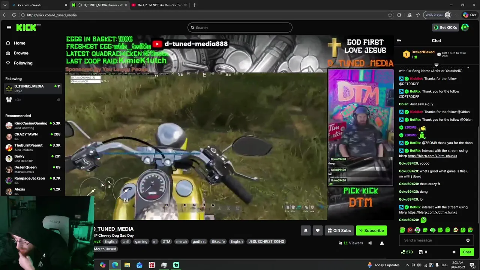Open Barky recommended channel
This screenshot has width=480, height=270.
point(33,158)
